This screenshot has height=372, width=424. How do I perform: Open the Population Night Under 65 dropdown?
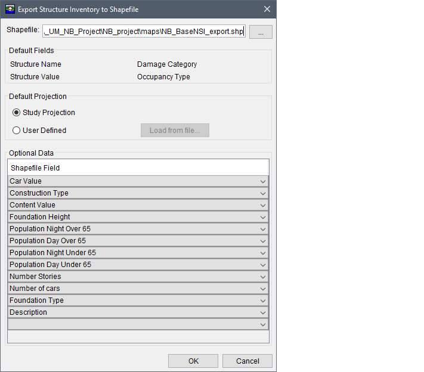tap(138, 253)
